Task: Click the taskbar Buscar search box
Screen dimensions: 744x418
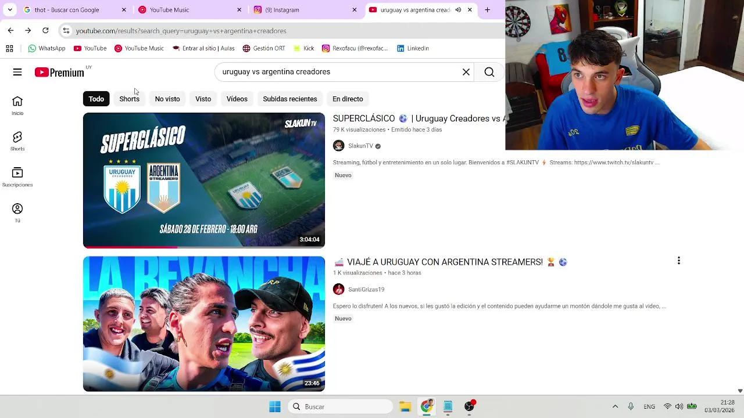Action: (341, 406)
